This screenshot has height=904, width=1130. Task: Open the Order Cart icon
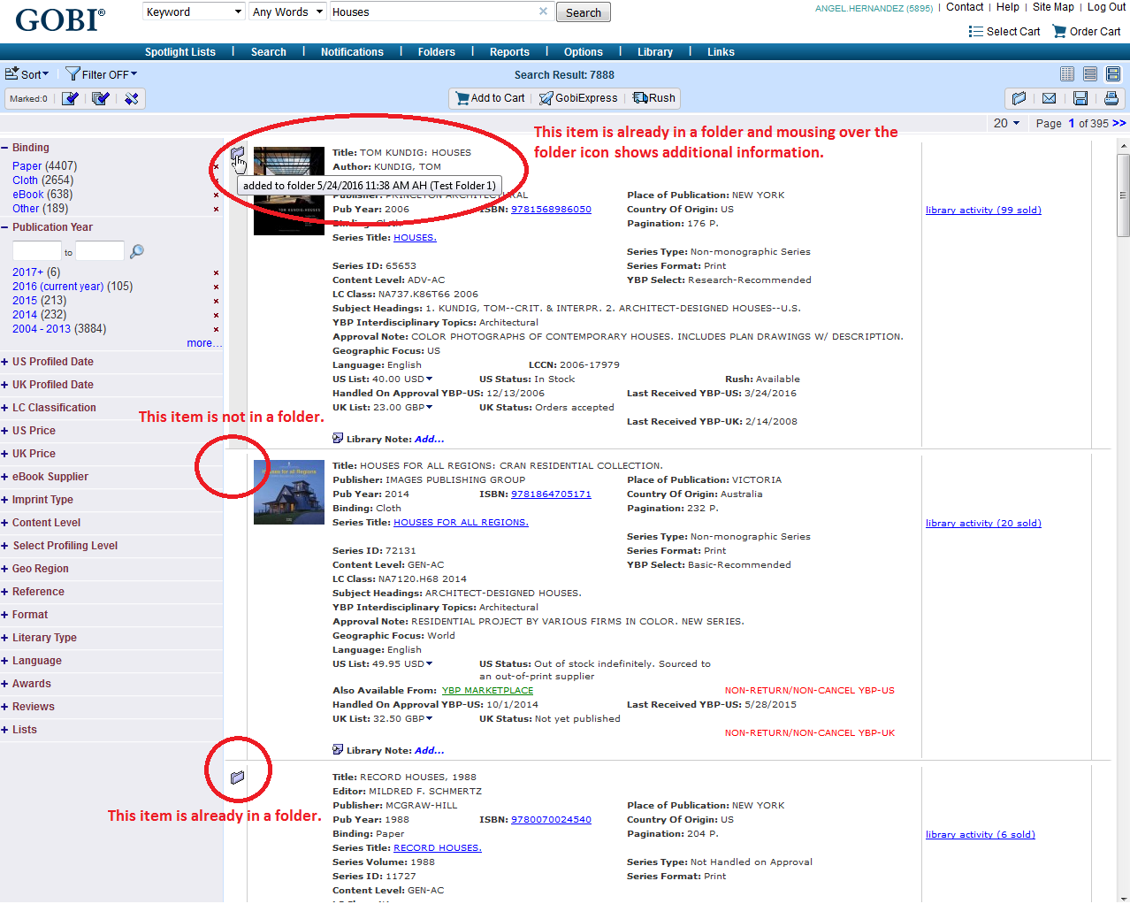tap(1059, 31)
